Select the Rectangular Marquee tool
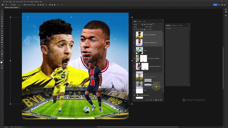The height and width of the screenshot is (128, 228). (x=2, y=12)
